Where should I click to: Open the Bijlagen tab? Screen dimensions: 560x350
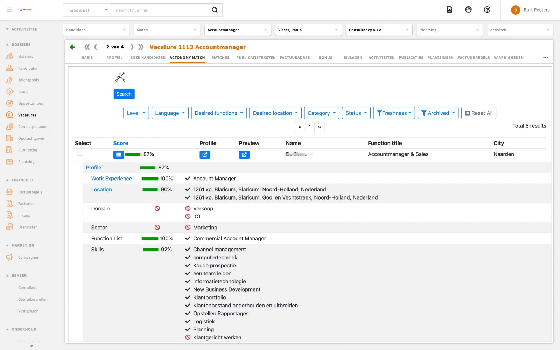[x=353, y=58]
